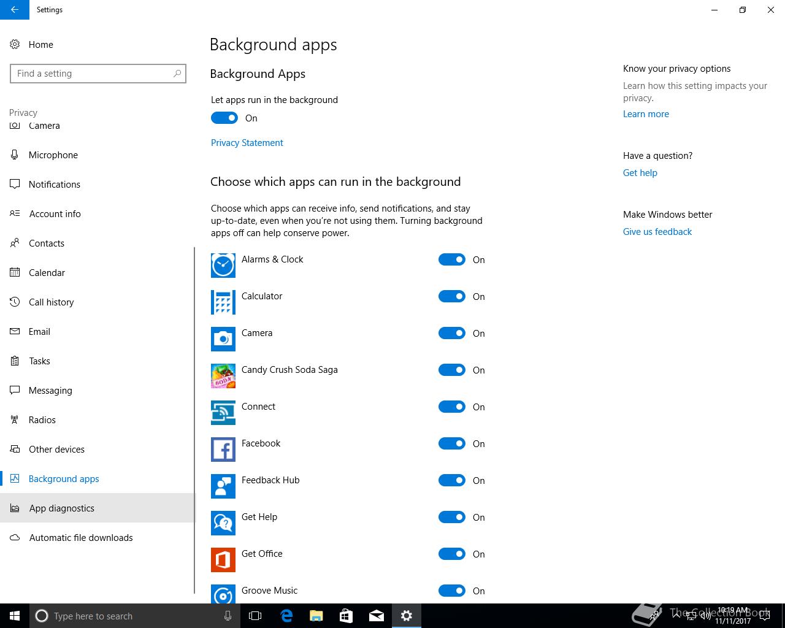
Task: Open Microsoft Edge from the taskbar
Action: tap(286, 616)
